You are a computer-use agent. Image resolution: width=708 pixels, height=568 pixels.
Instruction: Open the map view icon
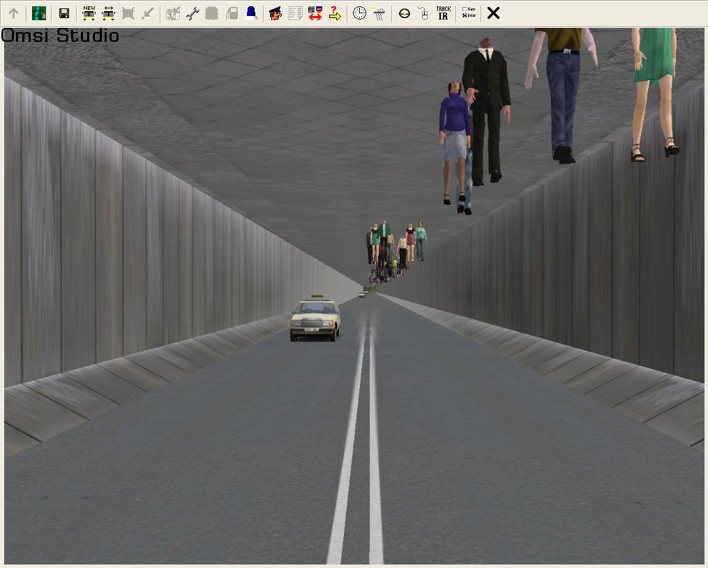pos(39,13)
